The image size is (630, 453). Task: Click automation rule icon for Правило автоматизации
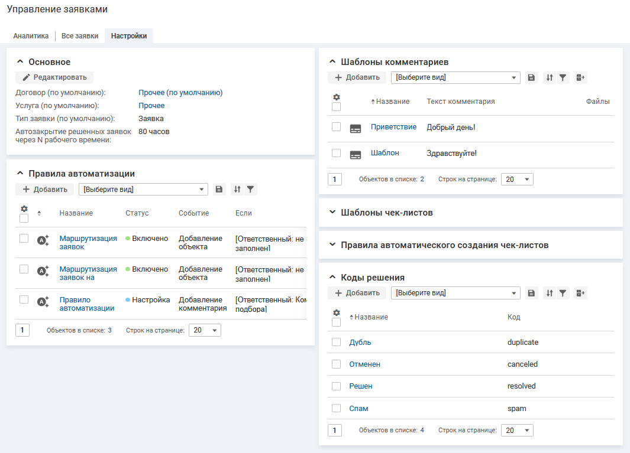(43, 302)
